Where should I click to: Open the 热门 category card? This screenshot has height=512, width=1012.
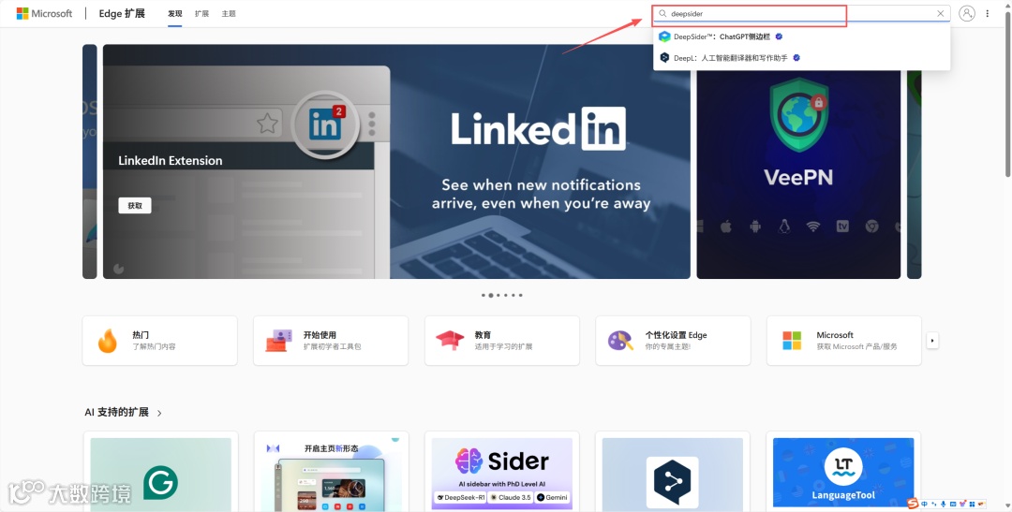click(160, 341)
